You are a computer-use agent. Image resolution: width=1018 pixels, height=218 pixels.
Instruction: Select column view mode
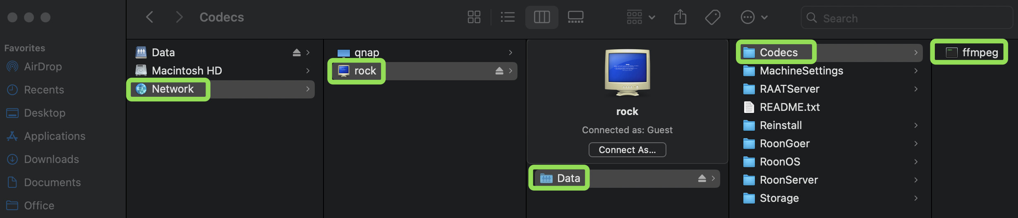coord(541,17)
